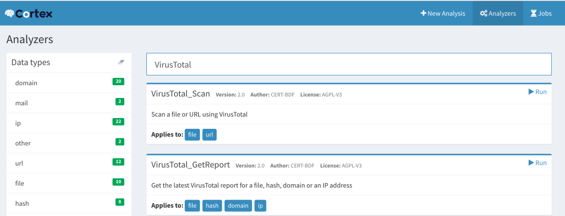Open the New Analysis menu item
Screen dimensions: 565x216
443,13
